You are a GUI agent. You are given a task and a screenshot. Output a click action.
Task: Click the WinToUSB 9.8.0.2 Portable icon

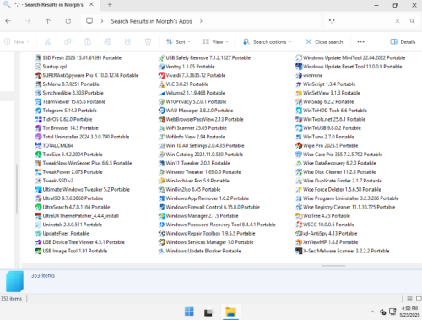coord(299,128)
